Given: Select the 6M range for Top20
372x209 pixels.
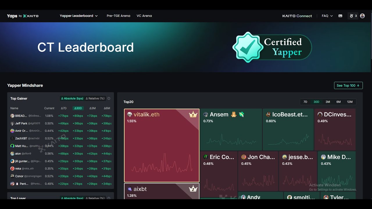Looking at the screenshot, I should (339, 102).
